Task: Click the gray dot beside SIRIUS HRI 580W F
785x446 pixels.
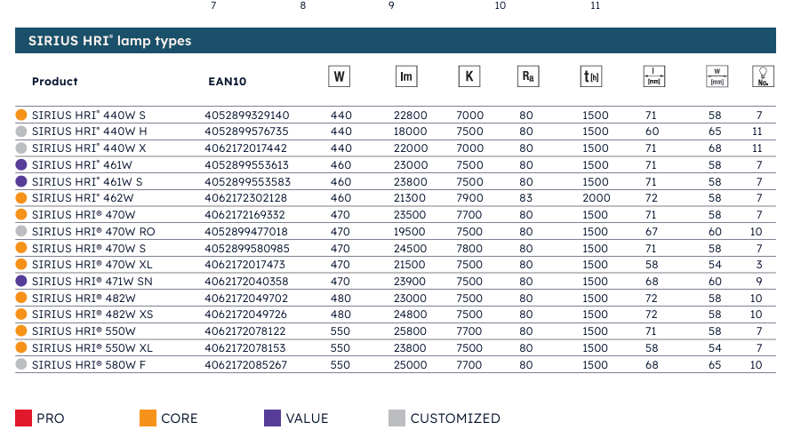Action: point(21,364)
